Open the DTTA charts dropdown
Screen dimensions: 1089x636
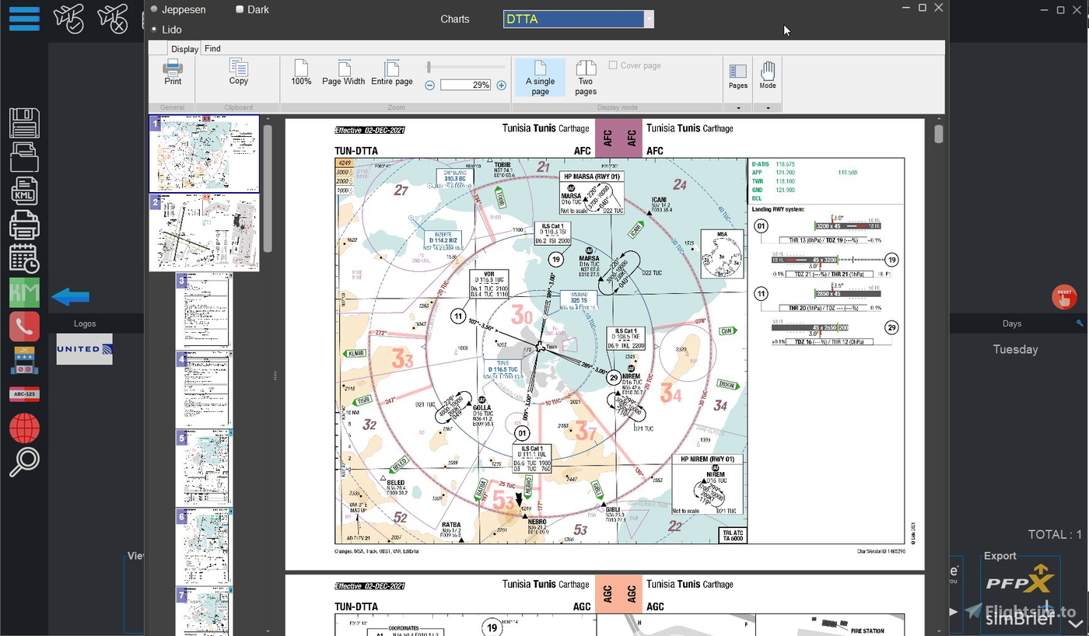[650, 19]
